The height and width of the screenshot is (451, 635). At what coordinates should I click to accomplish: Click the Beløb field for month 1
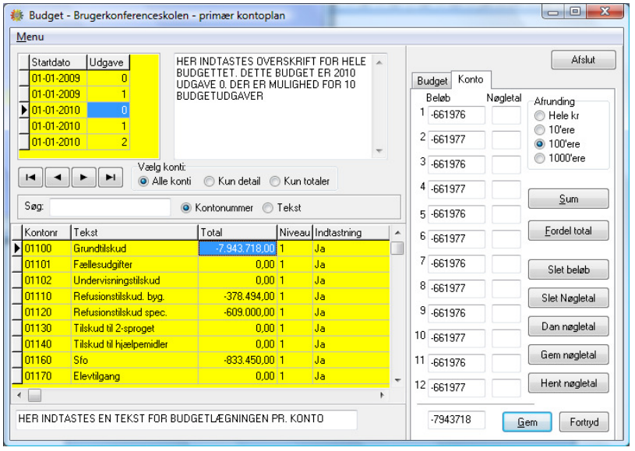coord(457,115)
